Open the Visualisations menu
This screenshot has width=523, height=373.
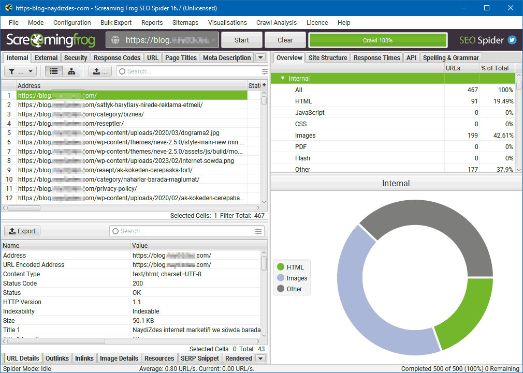tap(227, 23)
